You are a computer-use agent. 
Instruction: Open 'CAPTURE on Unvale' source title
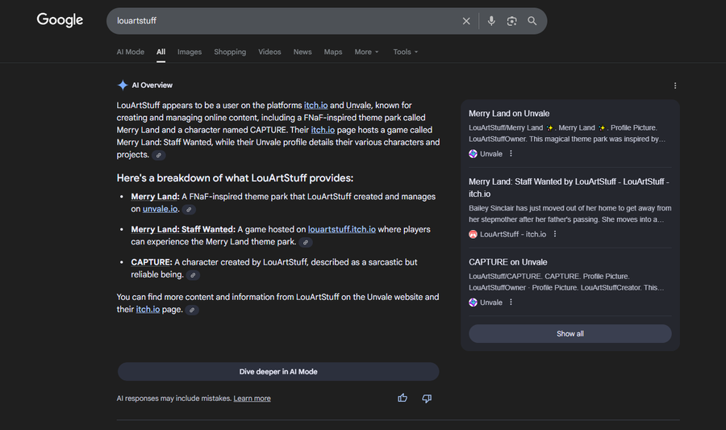[508, 262]
